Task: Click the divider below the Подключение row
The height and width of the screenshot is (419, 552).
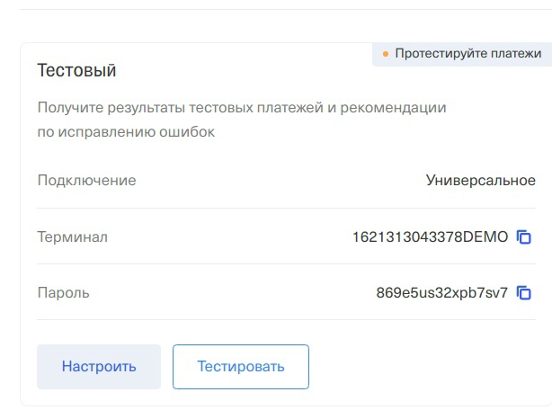Action: click(x=286, y=208)
